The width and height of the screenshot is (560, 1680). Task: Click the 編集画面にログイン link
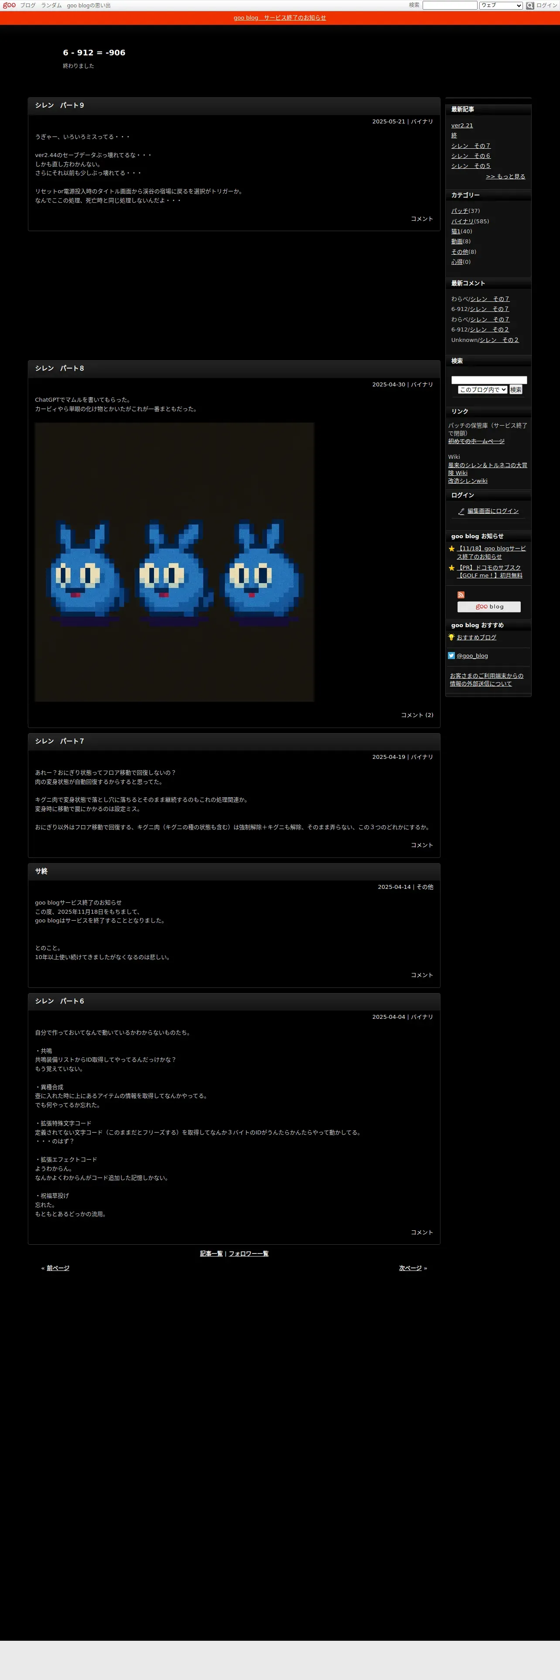pyautogui.click(x=493, y=511)
